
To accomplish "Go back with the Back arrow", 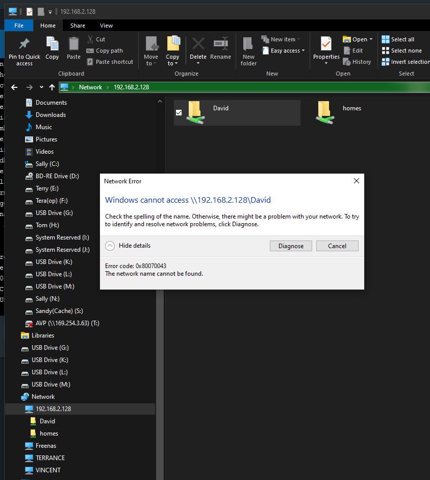I will pos(14,87).
